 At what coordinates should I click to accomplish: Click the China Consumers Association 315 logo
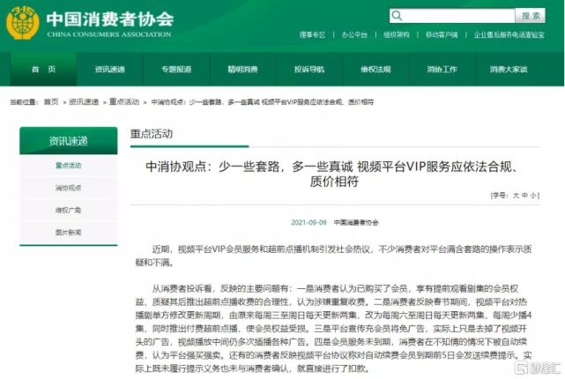pos(22,22)
